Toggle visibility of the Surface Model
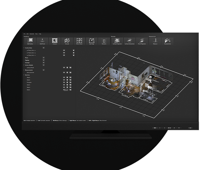210x170 pixels. (64, 68)
